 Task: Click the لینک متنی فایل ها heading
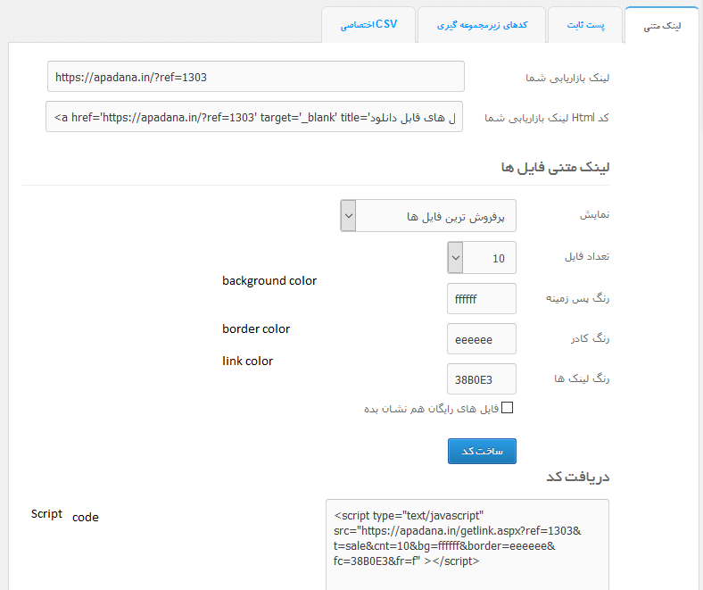[555, 167]
